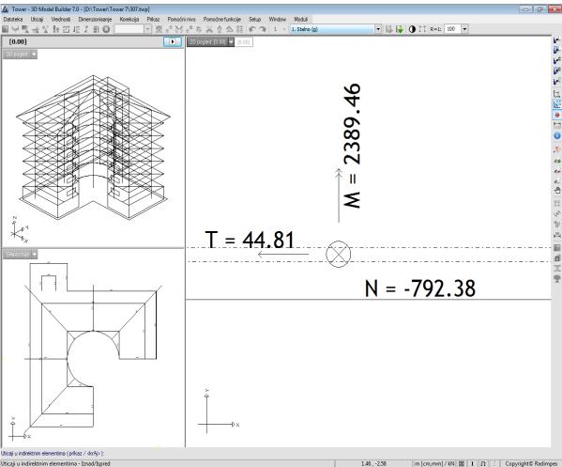
Task: Expand the R=1 scale value dropdown
Action: (x=464, y=29)
